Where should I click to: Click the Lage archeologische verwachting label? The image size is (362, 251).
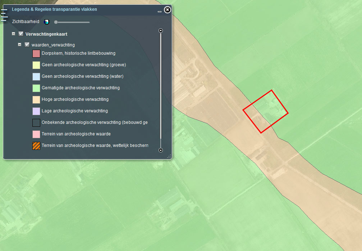coord(74,111)
